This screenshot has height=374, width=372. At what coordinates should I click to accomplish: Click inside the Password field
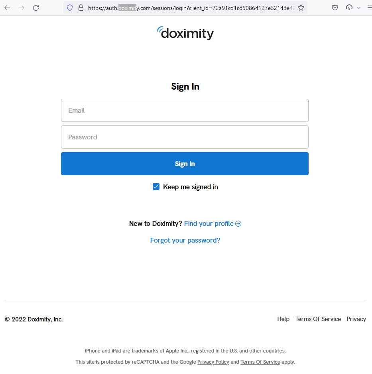(185, 137)
